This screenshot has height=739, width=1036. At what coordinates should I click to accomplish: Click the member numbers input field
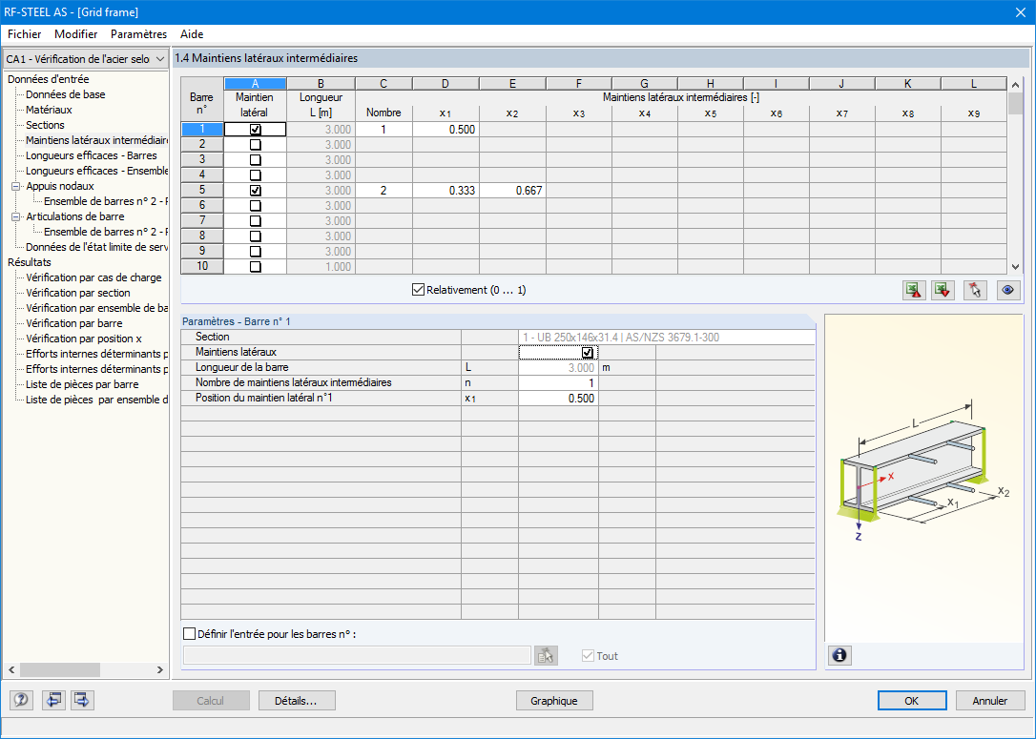coord(357,655)
